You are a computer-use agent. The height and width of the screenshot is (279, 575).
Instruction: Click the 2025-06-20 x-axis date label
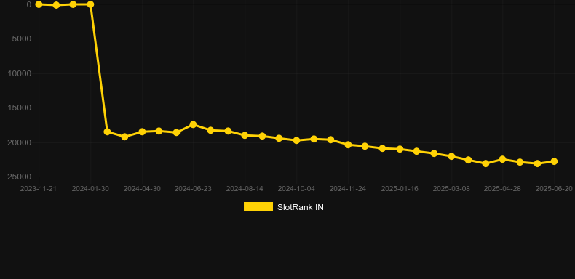[x=554, y=189]
